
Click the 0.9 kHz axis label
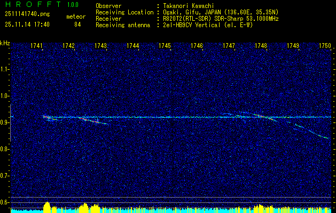[4, 122]
